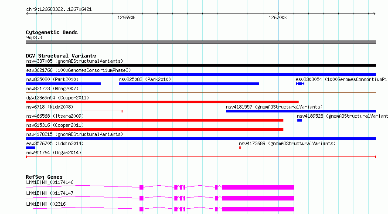Click the blue nsv4178215 variant bar
Image resolution: width=388 pixels, height=214 pixels.
tap(201, 139)
